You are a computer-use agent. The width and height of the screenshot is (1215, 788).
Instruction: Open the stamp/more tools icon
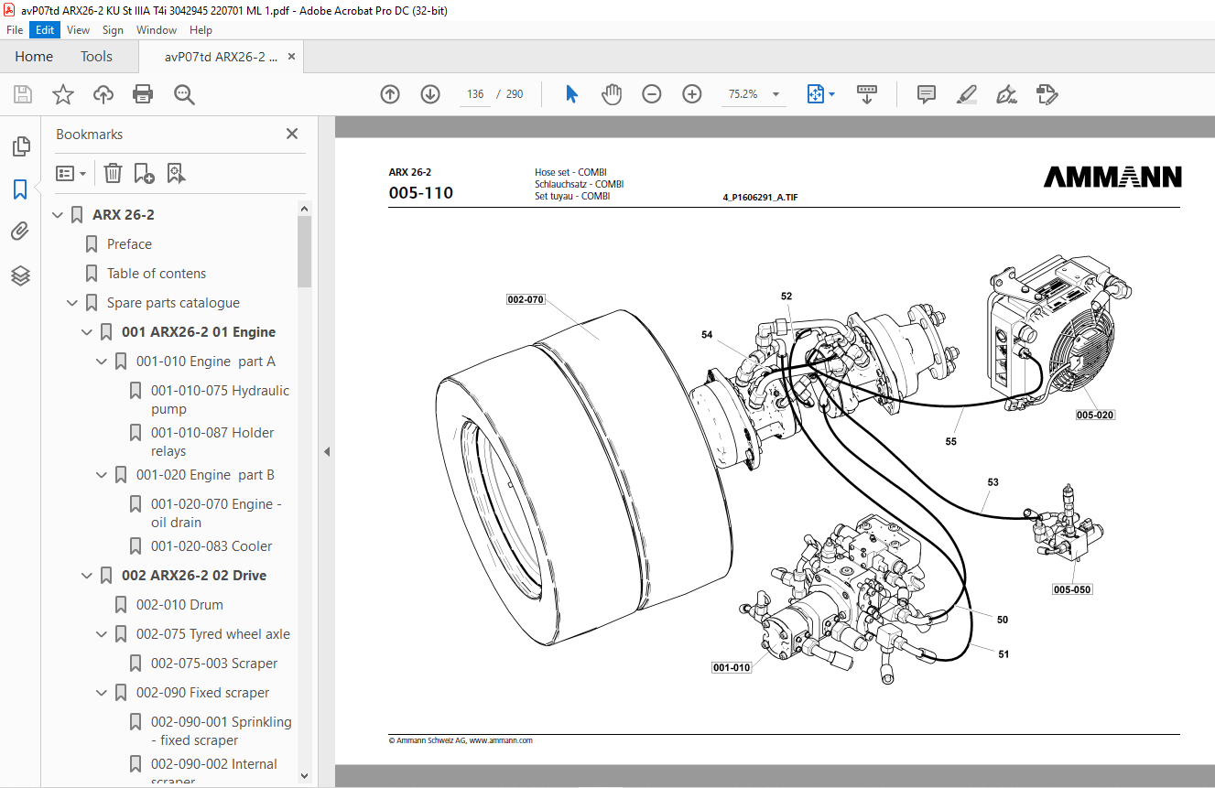coord(1047,94)
